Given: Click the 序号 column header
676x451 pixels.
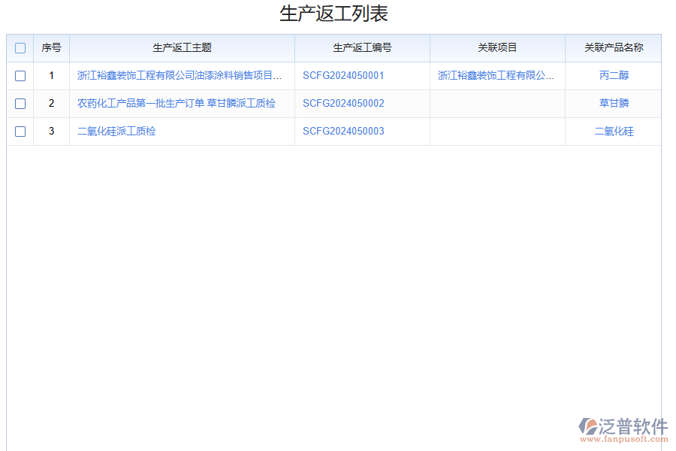Looking at the screenshot, I should pyautogui.click(x=51, y=47).
